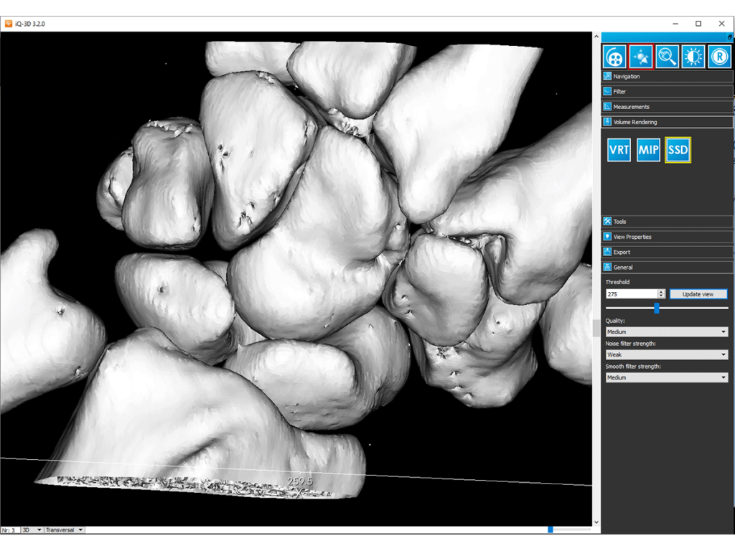Expand the Navigation panel

pos(667,76)
